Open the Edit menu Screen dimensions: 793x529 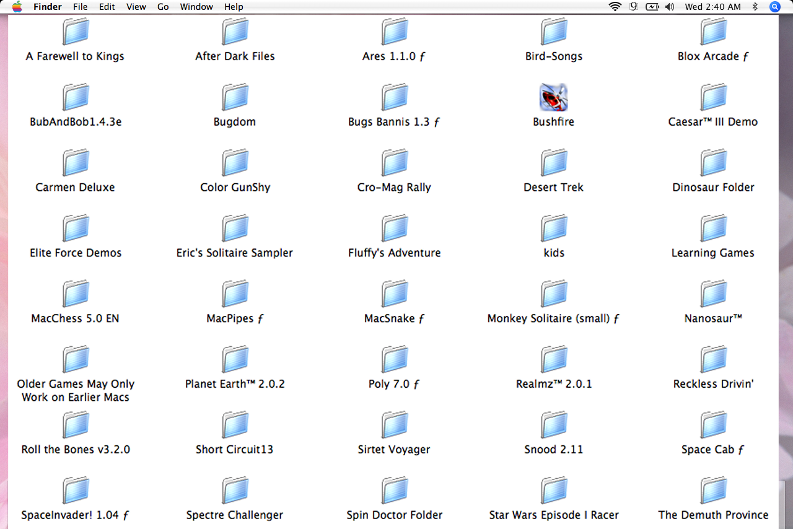(x=107, y=7)
